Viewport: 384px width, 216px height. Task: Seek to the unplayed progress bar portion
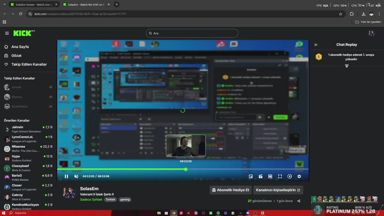(x=247, y=169)
